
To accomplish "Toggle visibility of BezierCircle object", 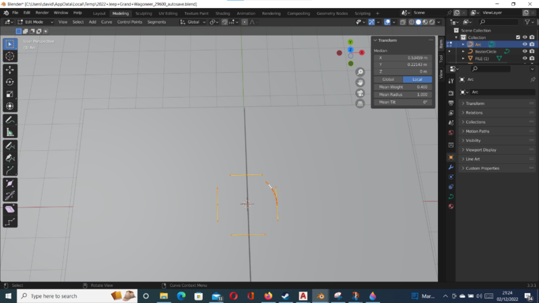I will pos(525,51).
